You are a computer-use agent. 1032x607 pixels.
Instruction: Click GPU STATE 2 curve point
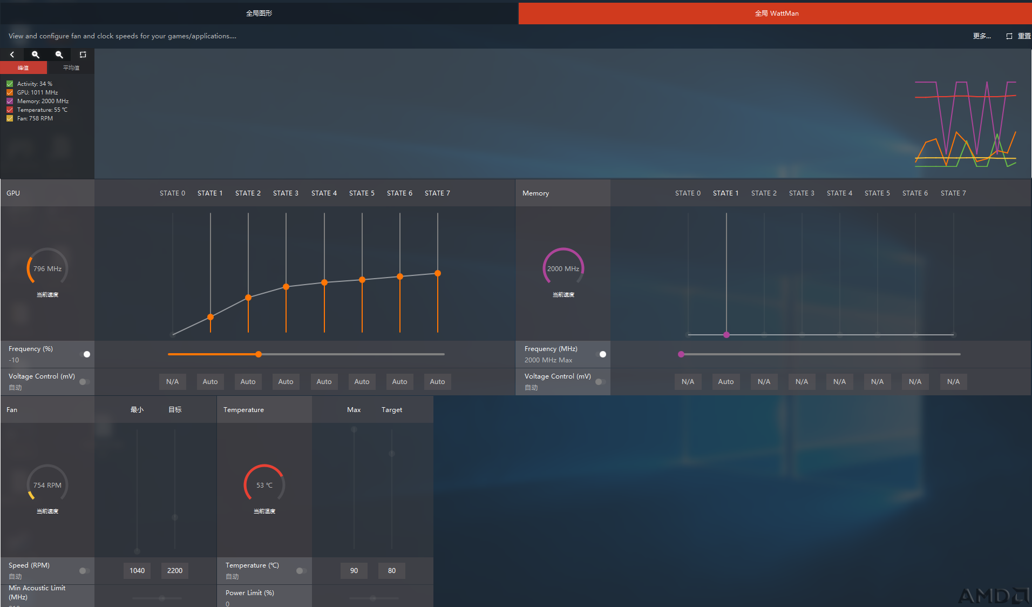pos(248,298)
